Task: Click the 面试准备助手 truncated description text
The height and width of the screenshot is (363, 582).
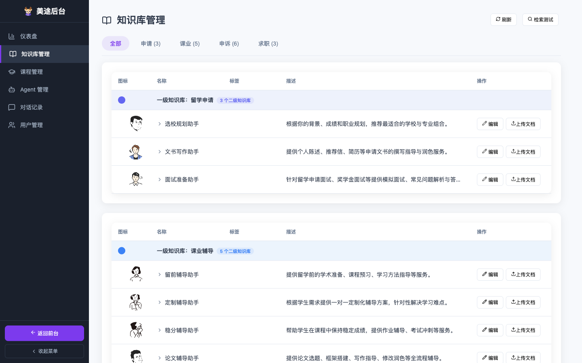Action: click(x=373, y=179)
